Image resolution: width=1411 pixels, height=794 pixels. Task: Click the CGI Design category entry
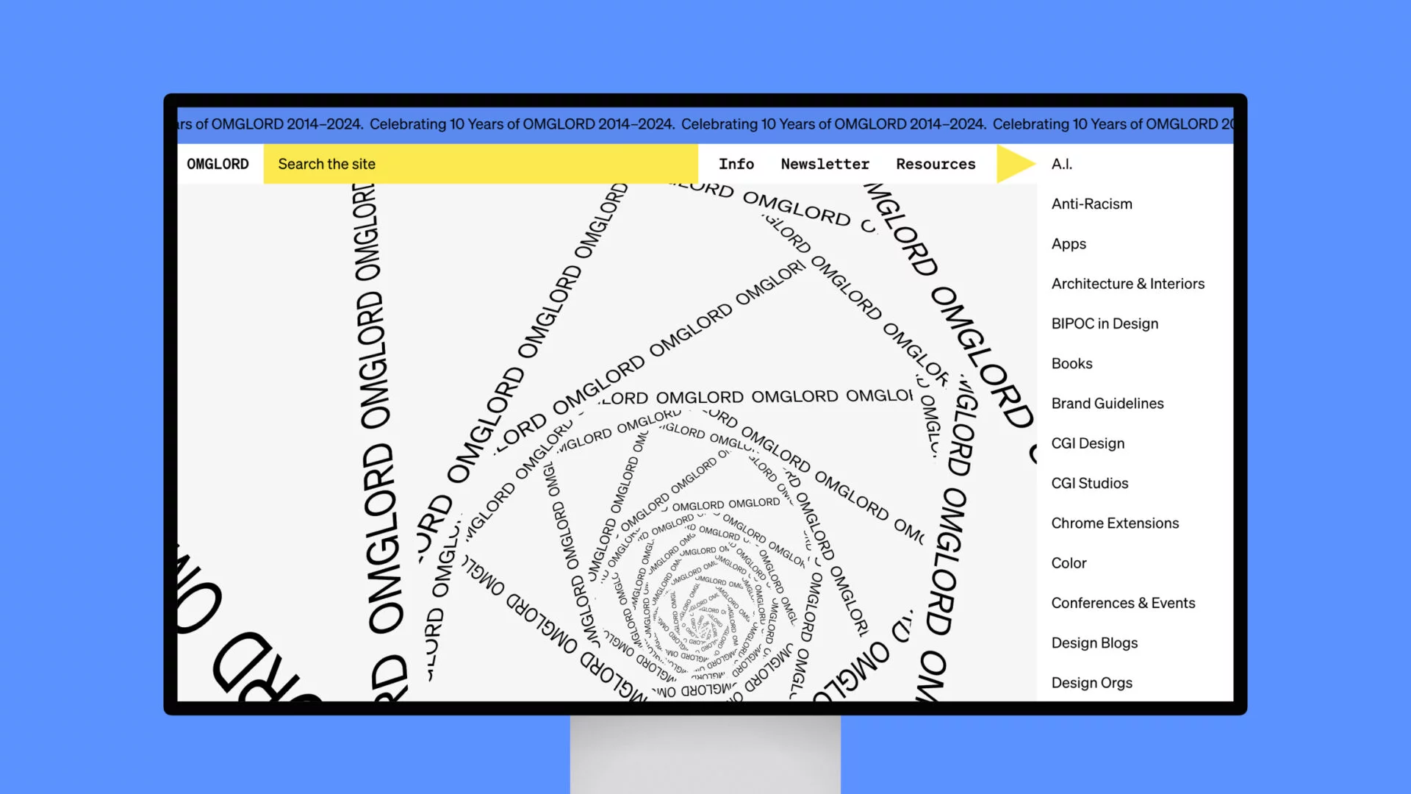coord(1088,442)
